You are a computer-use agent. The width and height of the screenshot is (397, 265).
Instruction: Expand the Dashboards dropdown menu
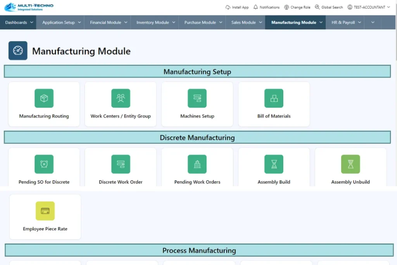coord(19,23)
